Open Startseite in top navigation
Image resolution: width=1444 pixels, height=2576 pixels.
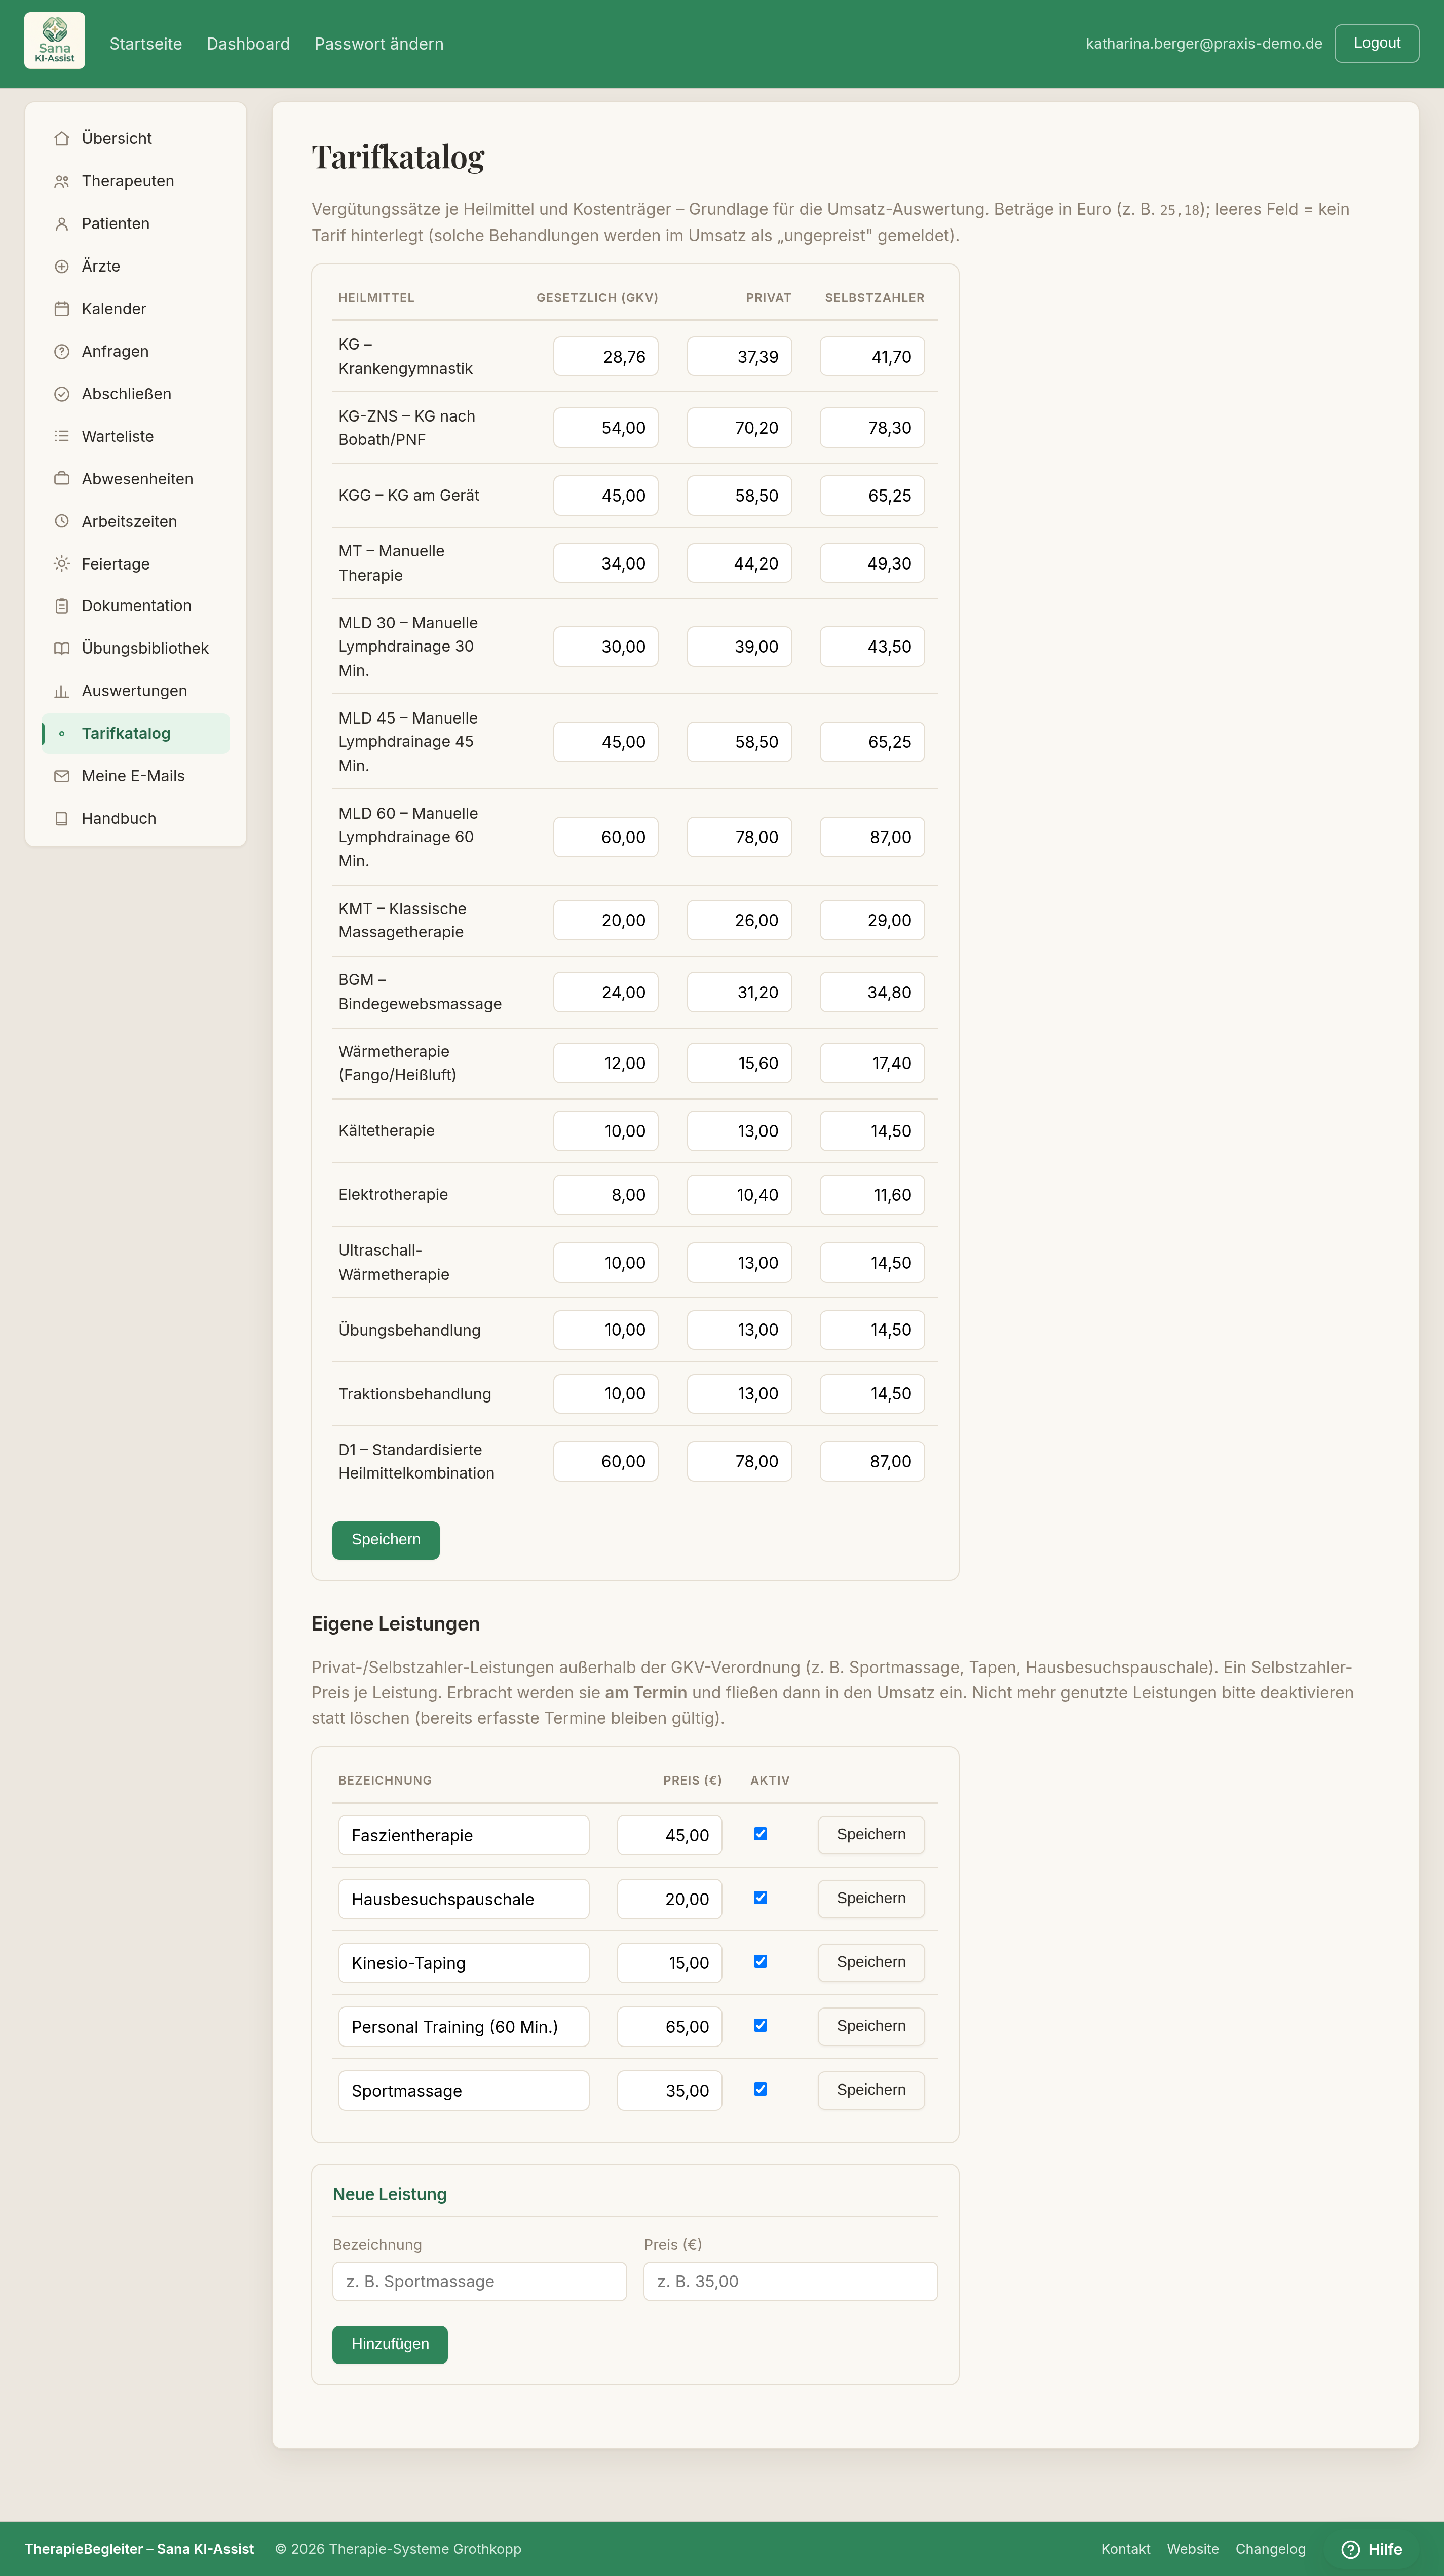pyautogui.click(x=146, y=44)
